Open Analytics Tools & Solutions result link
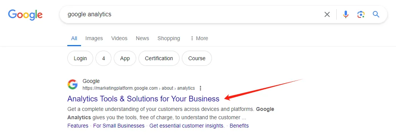The height and width of the screenshot is (137, 396). pyautogui.click(x=143, y=99)
